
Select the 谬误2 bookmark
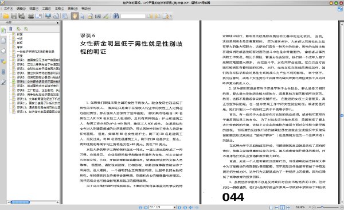[x=38, y=64]
